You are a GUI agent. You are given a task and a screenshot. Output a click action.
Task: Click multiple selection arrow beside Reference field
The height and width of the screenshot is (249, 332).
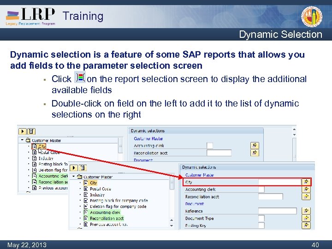pos(306,211)
